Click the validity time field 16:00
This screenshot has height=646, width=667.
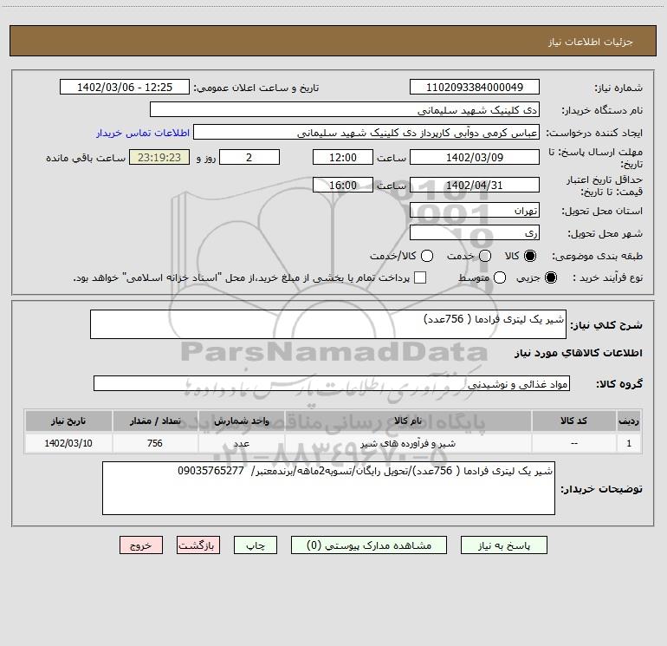click(x=343, y=185)
